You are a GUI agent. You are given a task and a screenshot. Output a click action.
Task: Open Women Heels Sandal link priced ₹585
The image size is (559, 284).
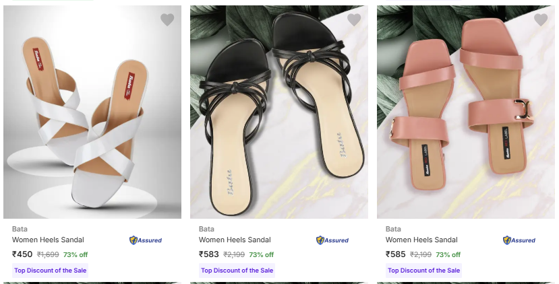click(421, 240)
